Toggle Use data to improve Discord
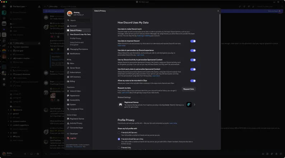This screenshot has width=285, height=158. (x=193, y=41)
